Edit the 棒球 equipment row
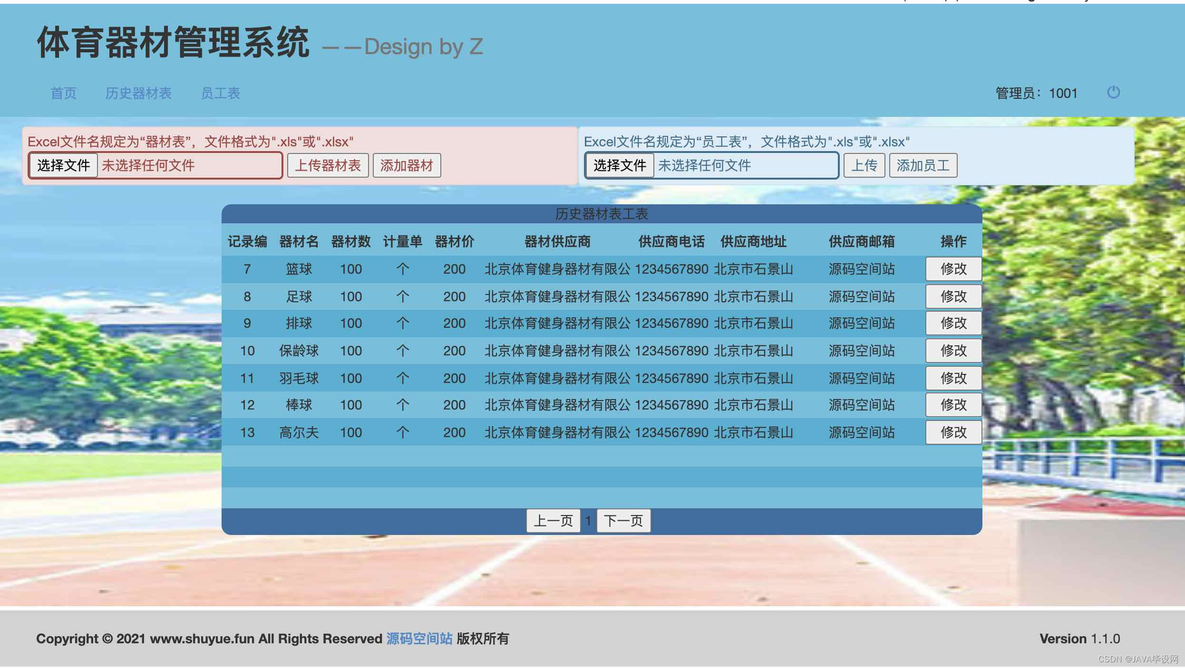1185x668 pixels. (953, 405)
